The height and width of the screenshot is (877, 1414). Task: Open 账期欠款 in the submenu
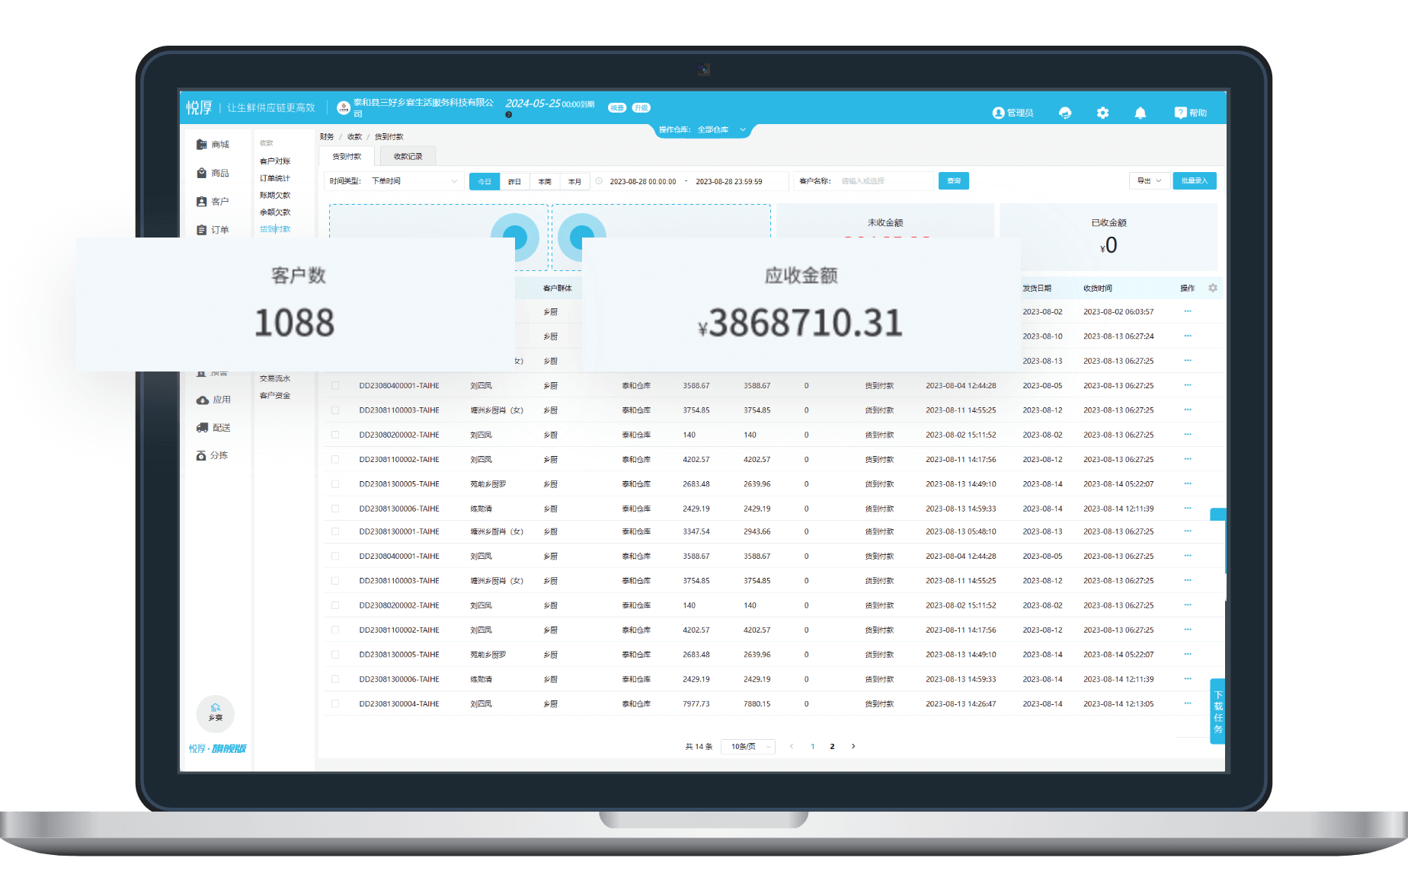pyautogui.click(x=275, y=196)
